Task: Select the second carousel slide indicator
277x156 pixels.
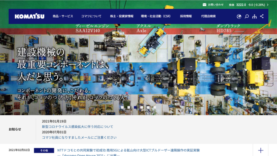Action: click(x=129, y=107)
